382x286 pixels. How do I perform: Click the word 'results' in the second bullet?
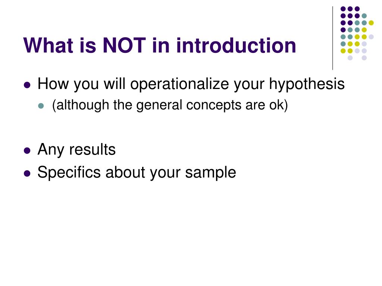(x=93, y=150)
